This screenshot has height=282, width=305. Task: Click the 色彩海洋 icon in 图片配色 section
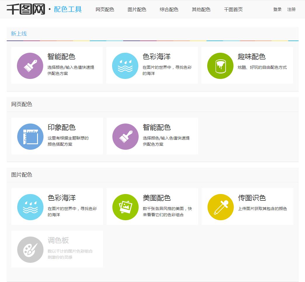(30, 207)
